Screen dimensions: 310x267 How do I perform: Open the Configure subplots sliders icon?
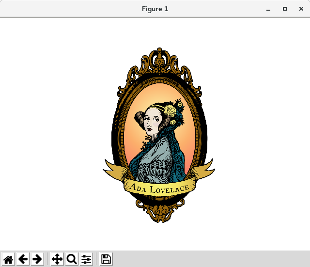point(86,259)
